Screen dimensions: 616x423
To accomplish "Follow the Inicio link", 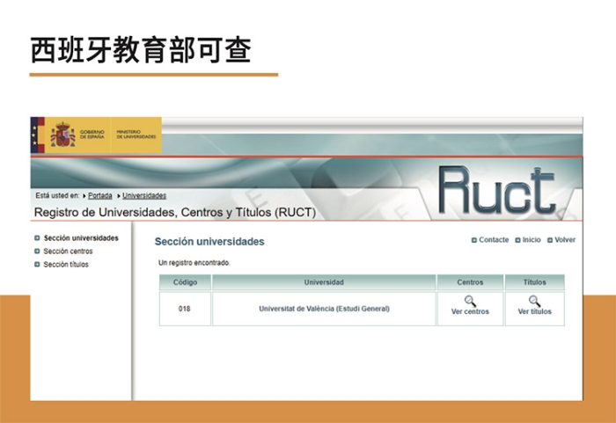I will [532, 240].
